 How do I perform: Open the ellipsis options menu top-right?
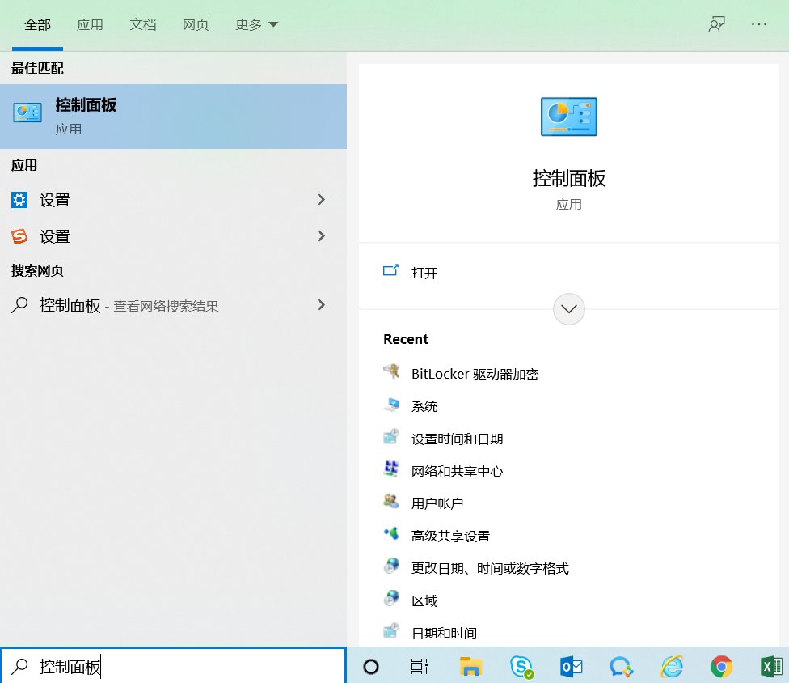click(x=758, y=24)
